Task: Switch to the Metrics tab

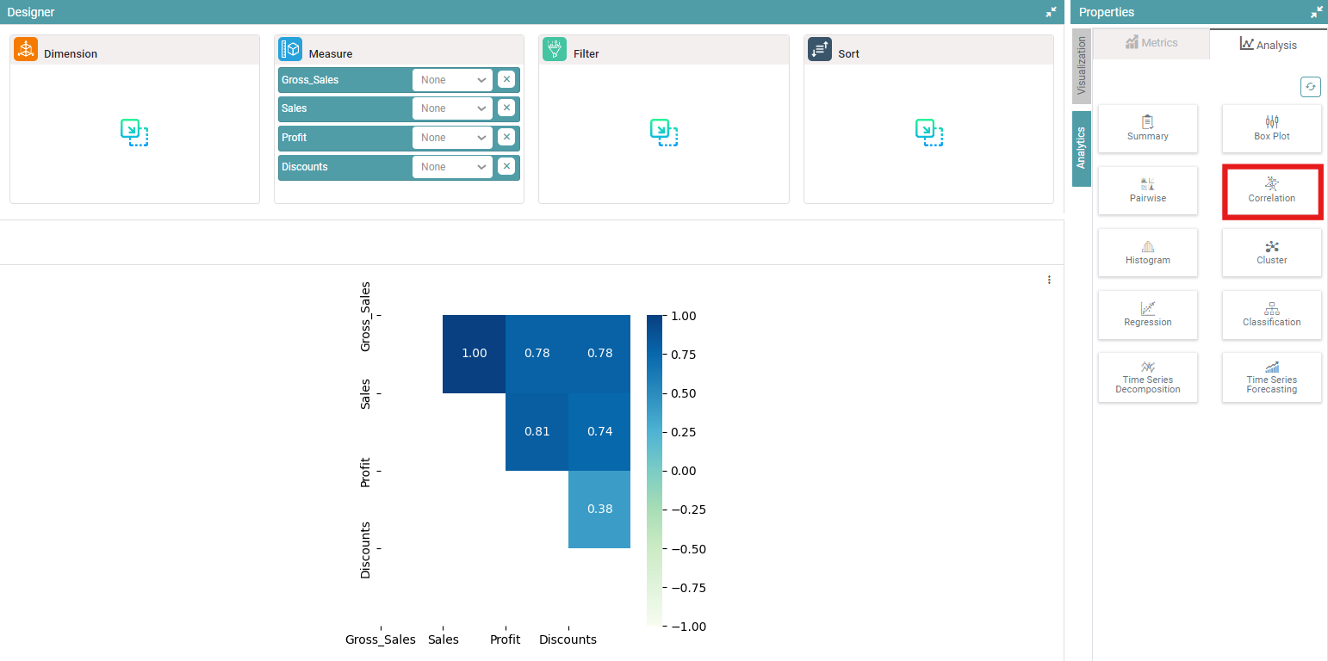Action: tap(1151, 43)
